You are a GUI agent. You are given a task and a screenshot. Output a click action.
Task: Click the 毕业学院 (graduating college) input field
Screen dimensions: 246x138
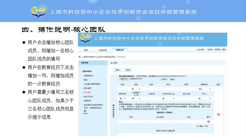160,122
